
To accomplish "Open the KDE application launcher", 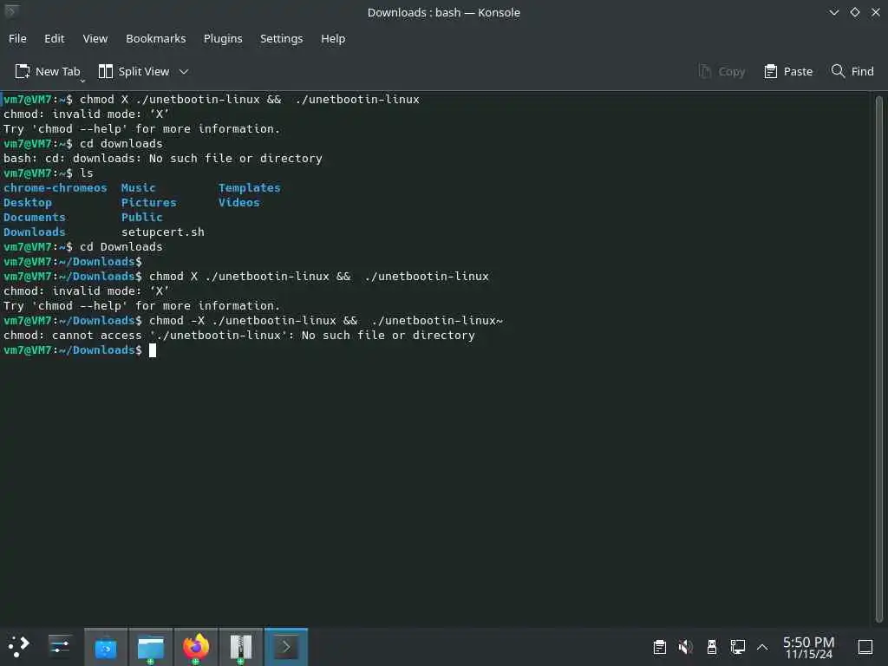I will click(x=19, y=647).
